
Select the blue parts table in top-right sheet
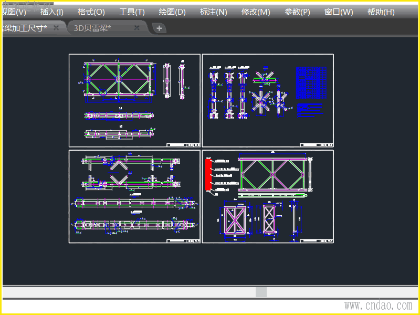[x=311, y=83]
